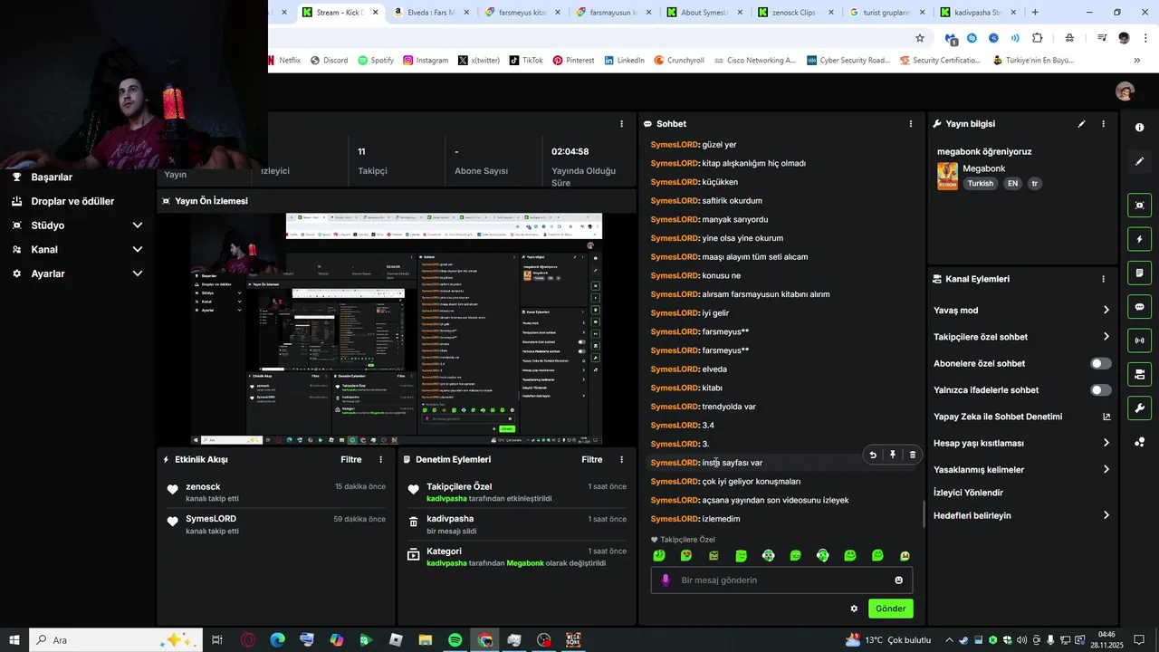The height and width of the screenshot is (652, 1159).
Task: Open Droplar ve ödüller in the sidebar
Action: [x=72, y=201]
